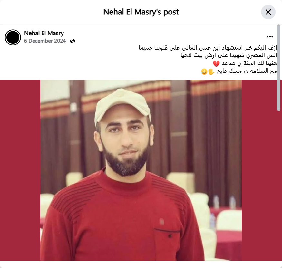Click the globe public audience icon
The width and height of the screenshot is (282, 268).
[73, 41]
